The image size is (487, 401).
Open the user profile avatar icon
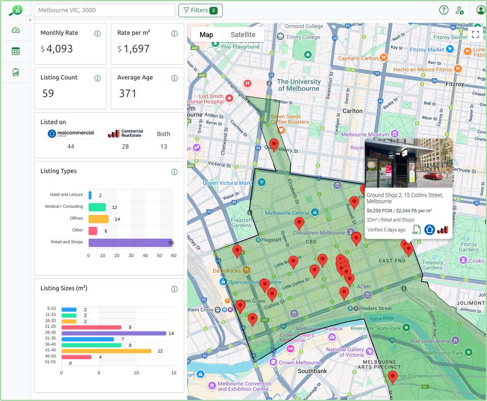click(x=480, y=10)
